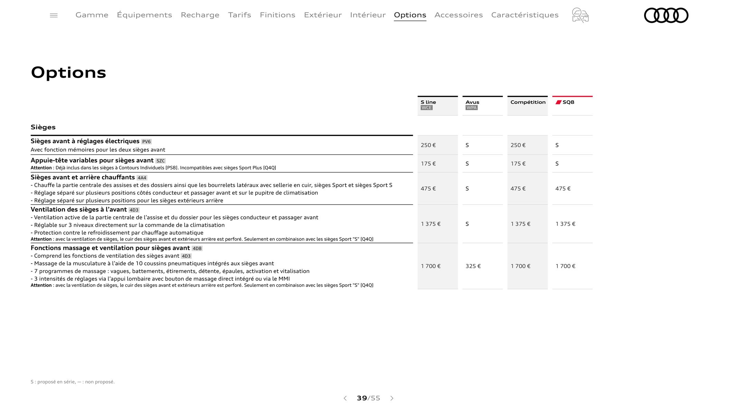Screen dimensions: 737x414
Task: Go to the Caractéristiques tab
Action: [x=525, y=15]
